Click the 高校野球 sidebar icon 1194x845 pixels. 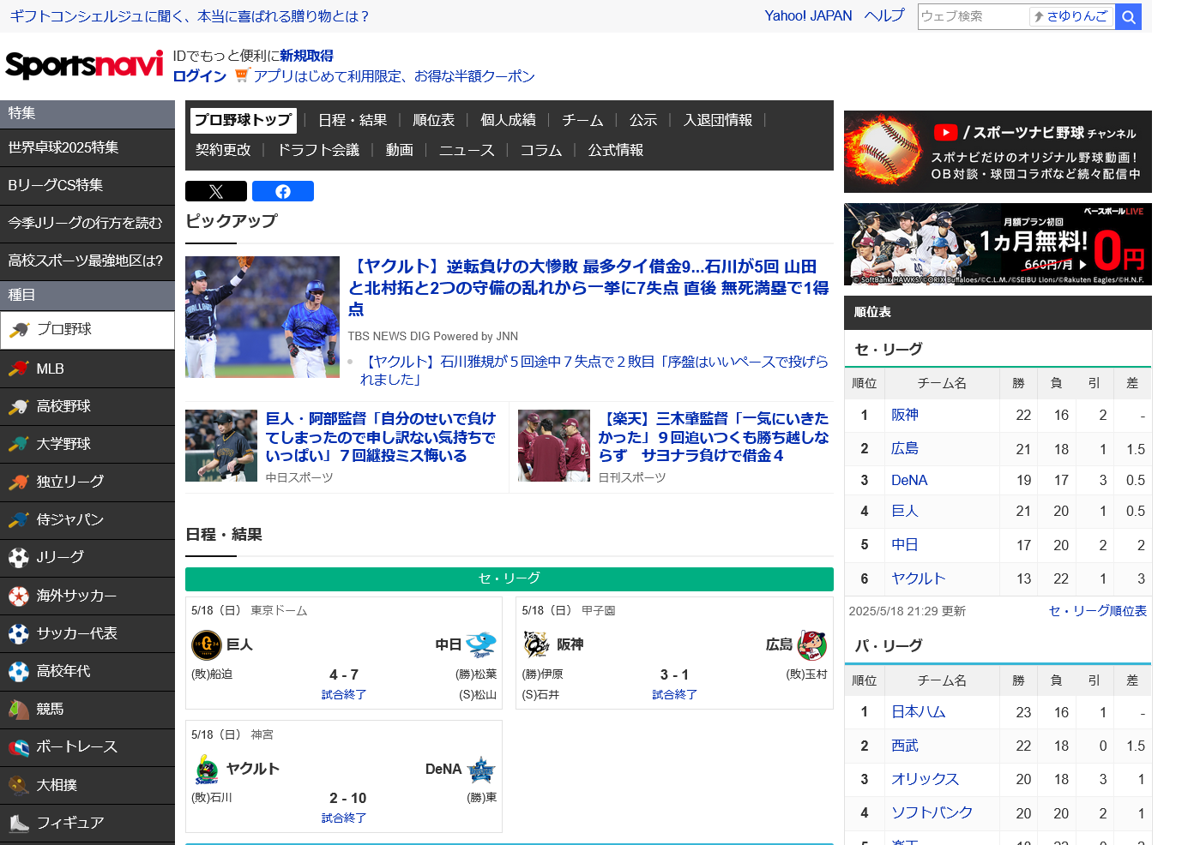point(19,406)
